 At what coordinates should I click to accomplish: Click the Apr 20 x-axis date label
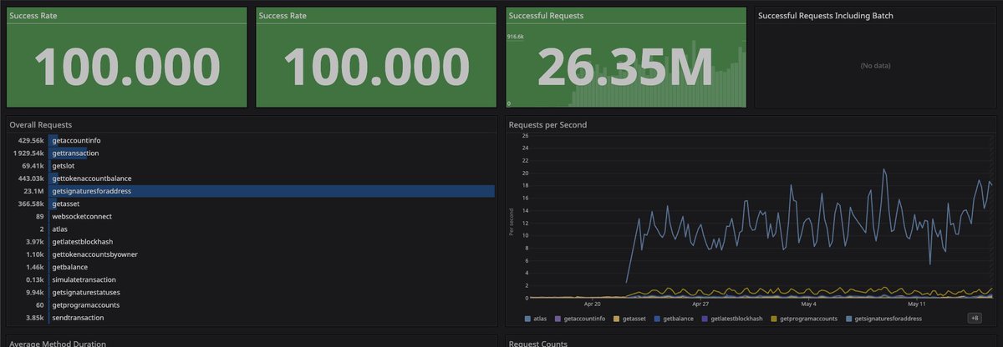click(x=594, y=304)
